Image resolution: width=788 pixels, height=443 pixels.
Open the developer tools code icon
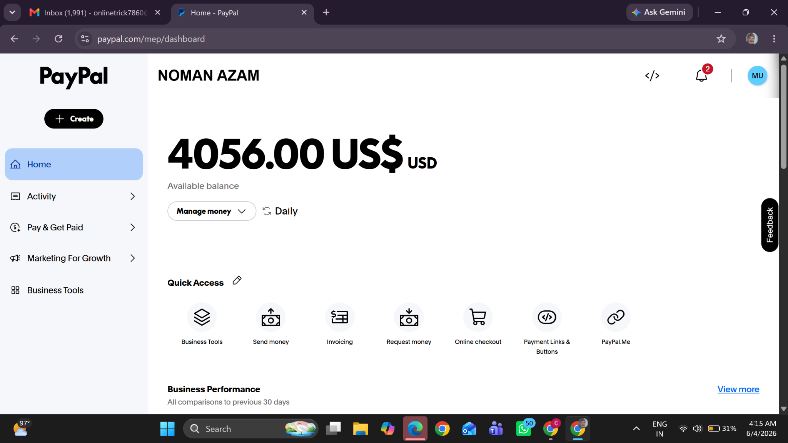tap(652, 76)
